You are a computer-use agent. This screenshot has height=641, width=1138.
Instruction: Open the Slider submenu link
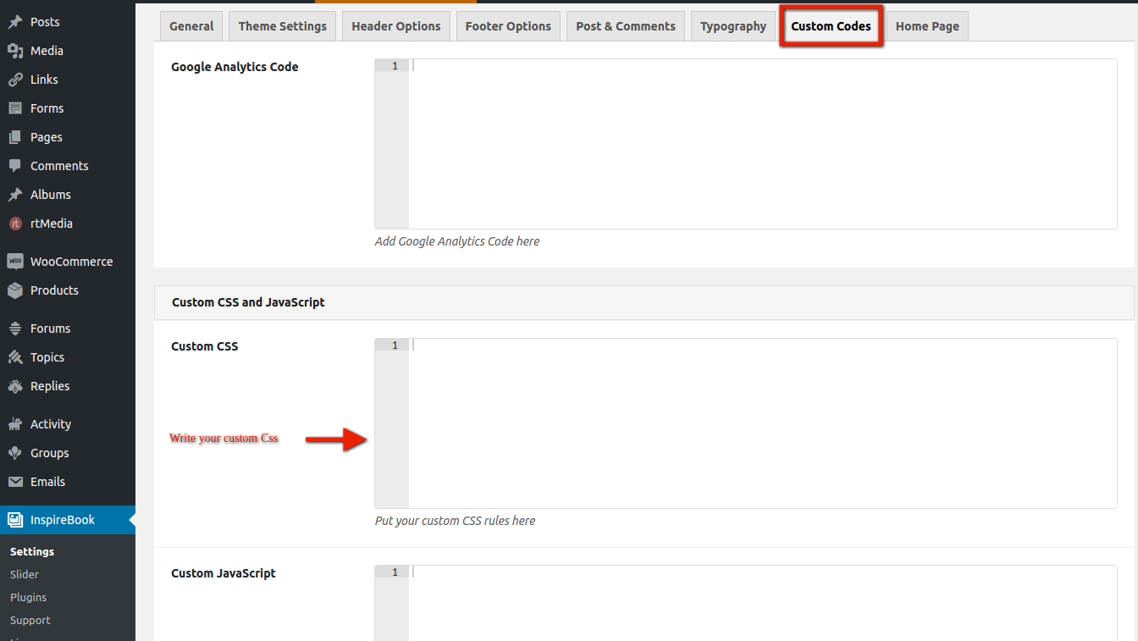25,574
